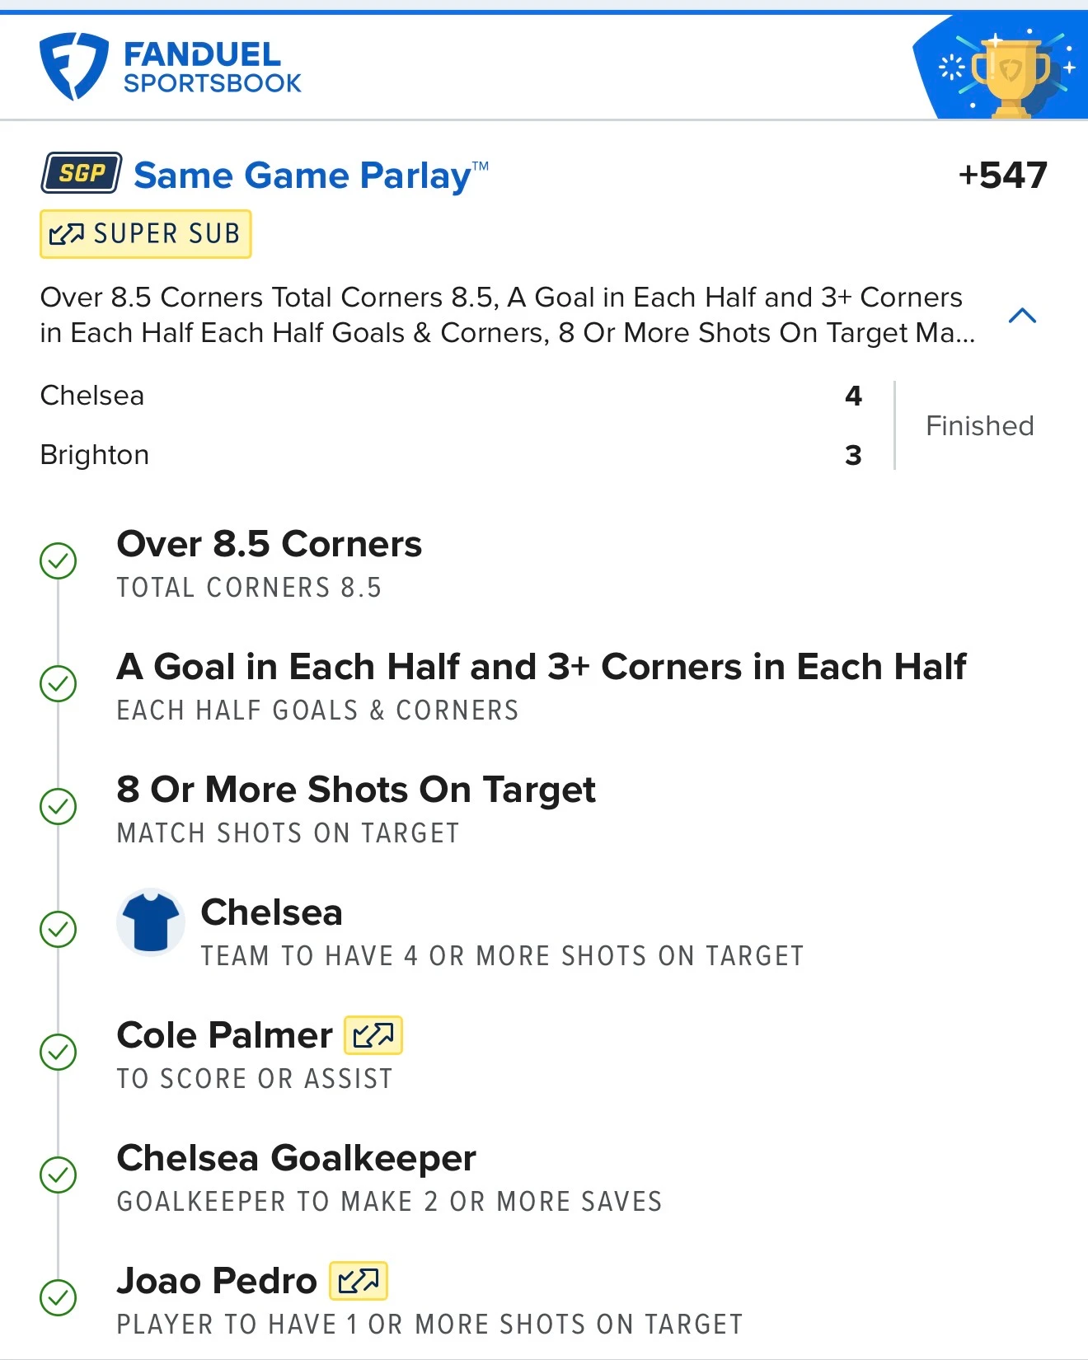Click the checkmark beside Joao Pedro leg

(x=59, y=1297)
